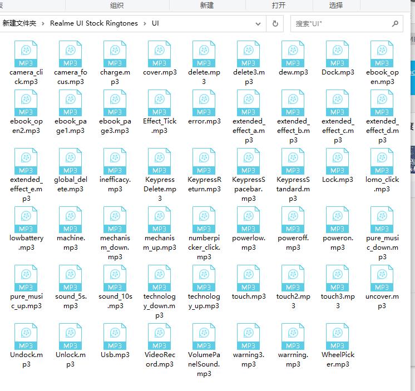This screenshot has height=391, width=415.
Task: Select error.mp3 file icon
Action: tap(204, 103)
